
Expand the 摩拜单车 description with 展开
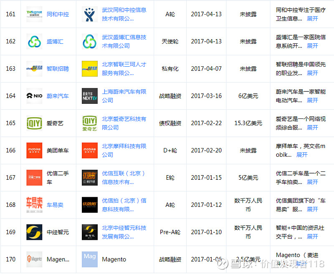click(302, 155)
